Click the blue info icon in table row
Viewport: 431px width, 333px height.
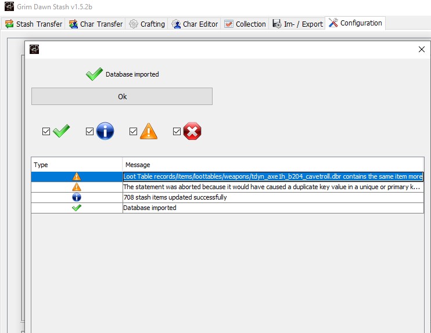pos(77,197)
